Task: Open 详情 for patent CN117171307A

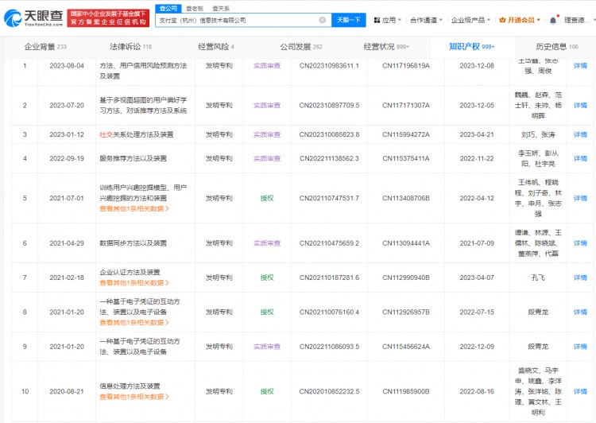Action: click(580, 106)
